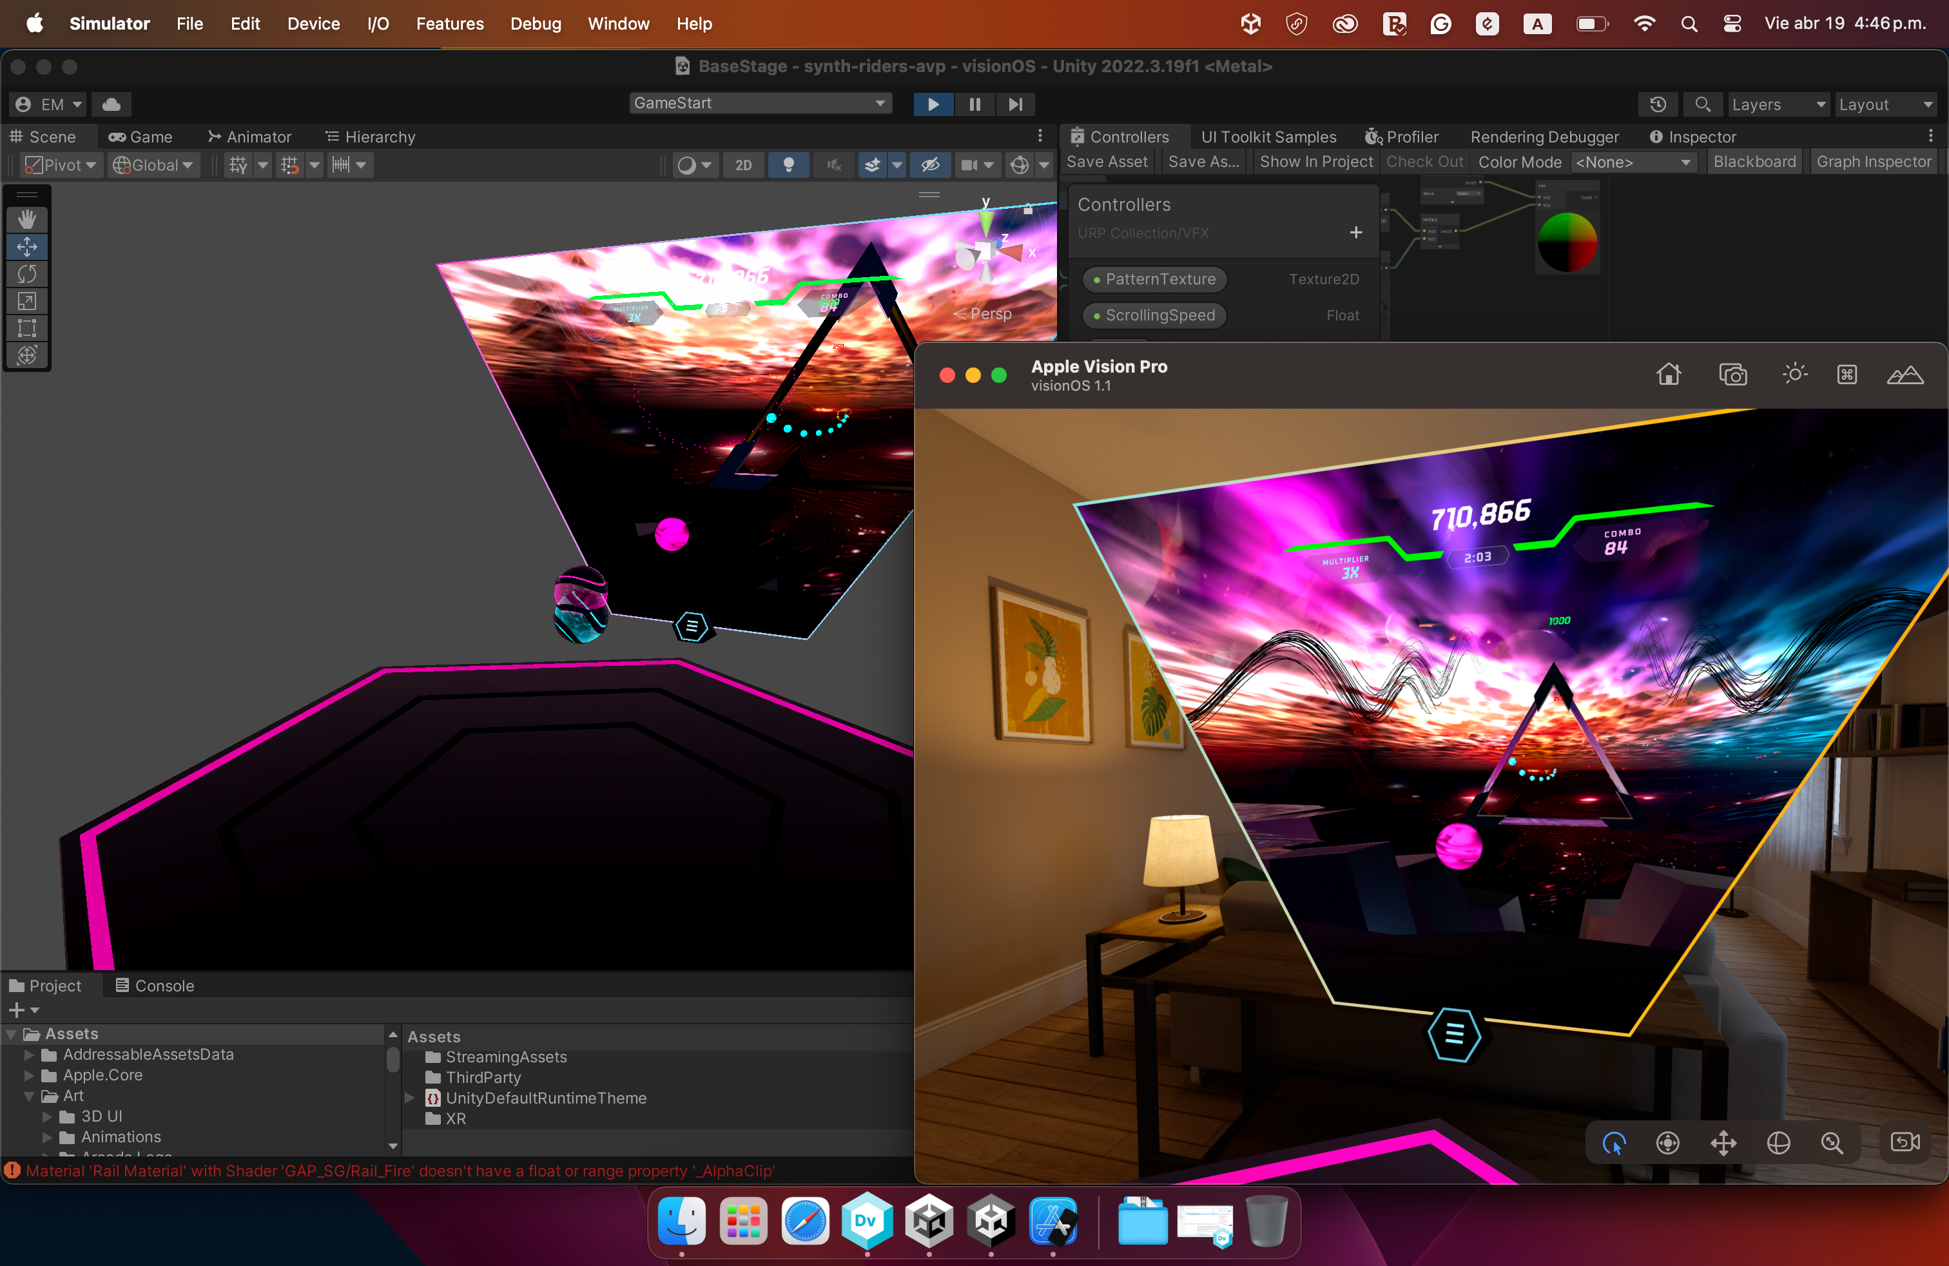Select the PatternTexture property
The height and width of the screenshot is (1266, 1949).
1155,279
